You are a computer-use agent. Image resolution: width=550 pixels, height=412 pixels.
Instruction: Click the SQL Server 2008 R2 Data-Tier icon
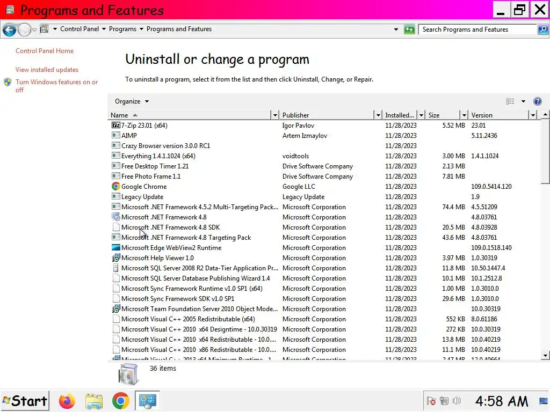(116, 268)
